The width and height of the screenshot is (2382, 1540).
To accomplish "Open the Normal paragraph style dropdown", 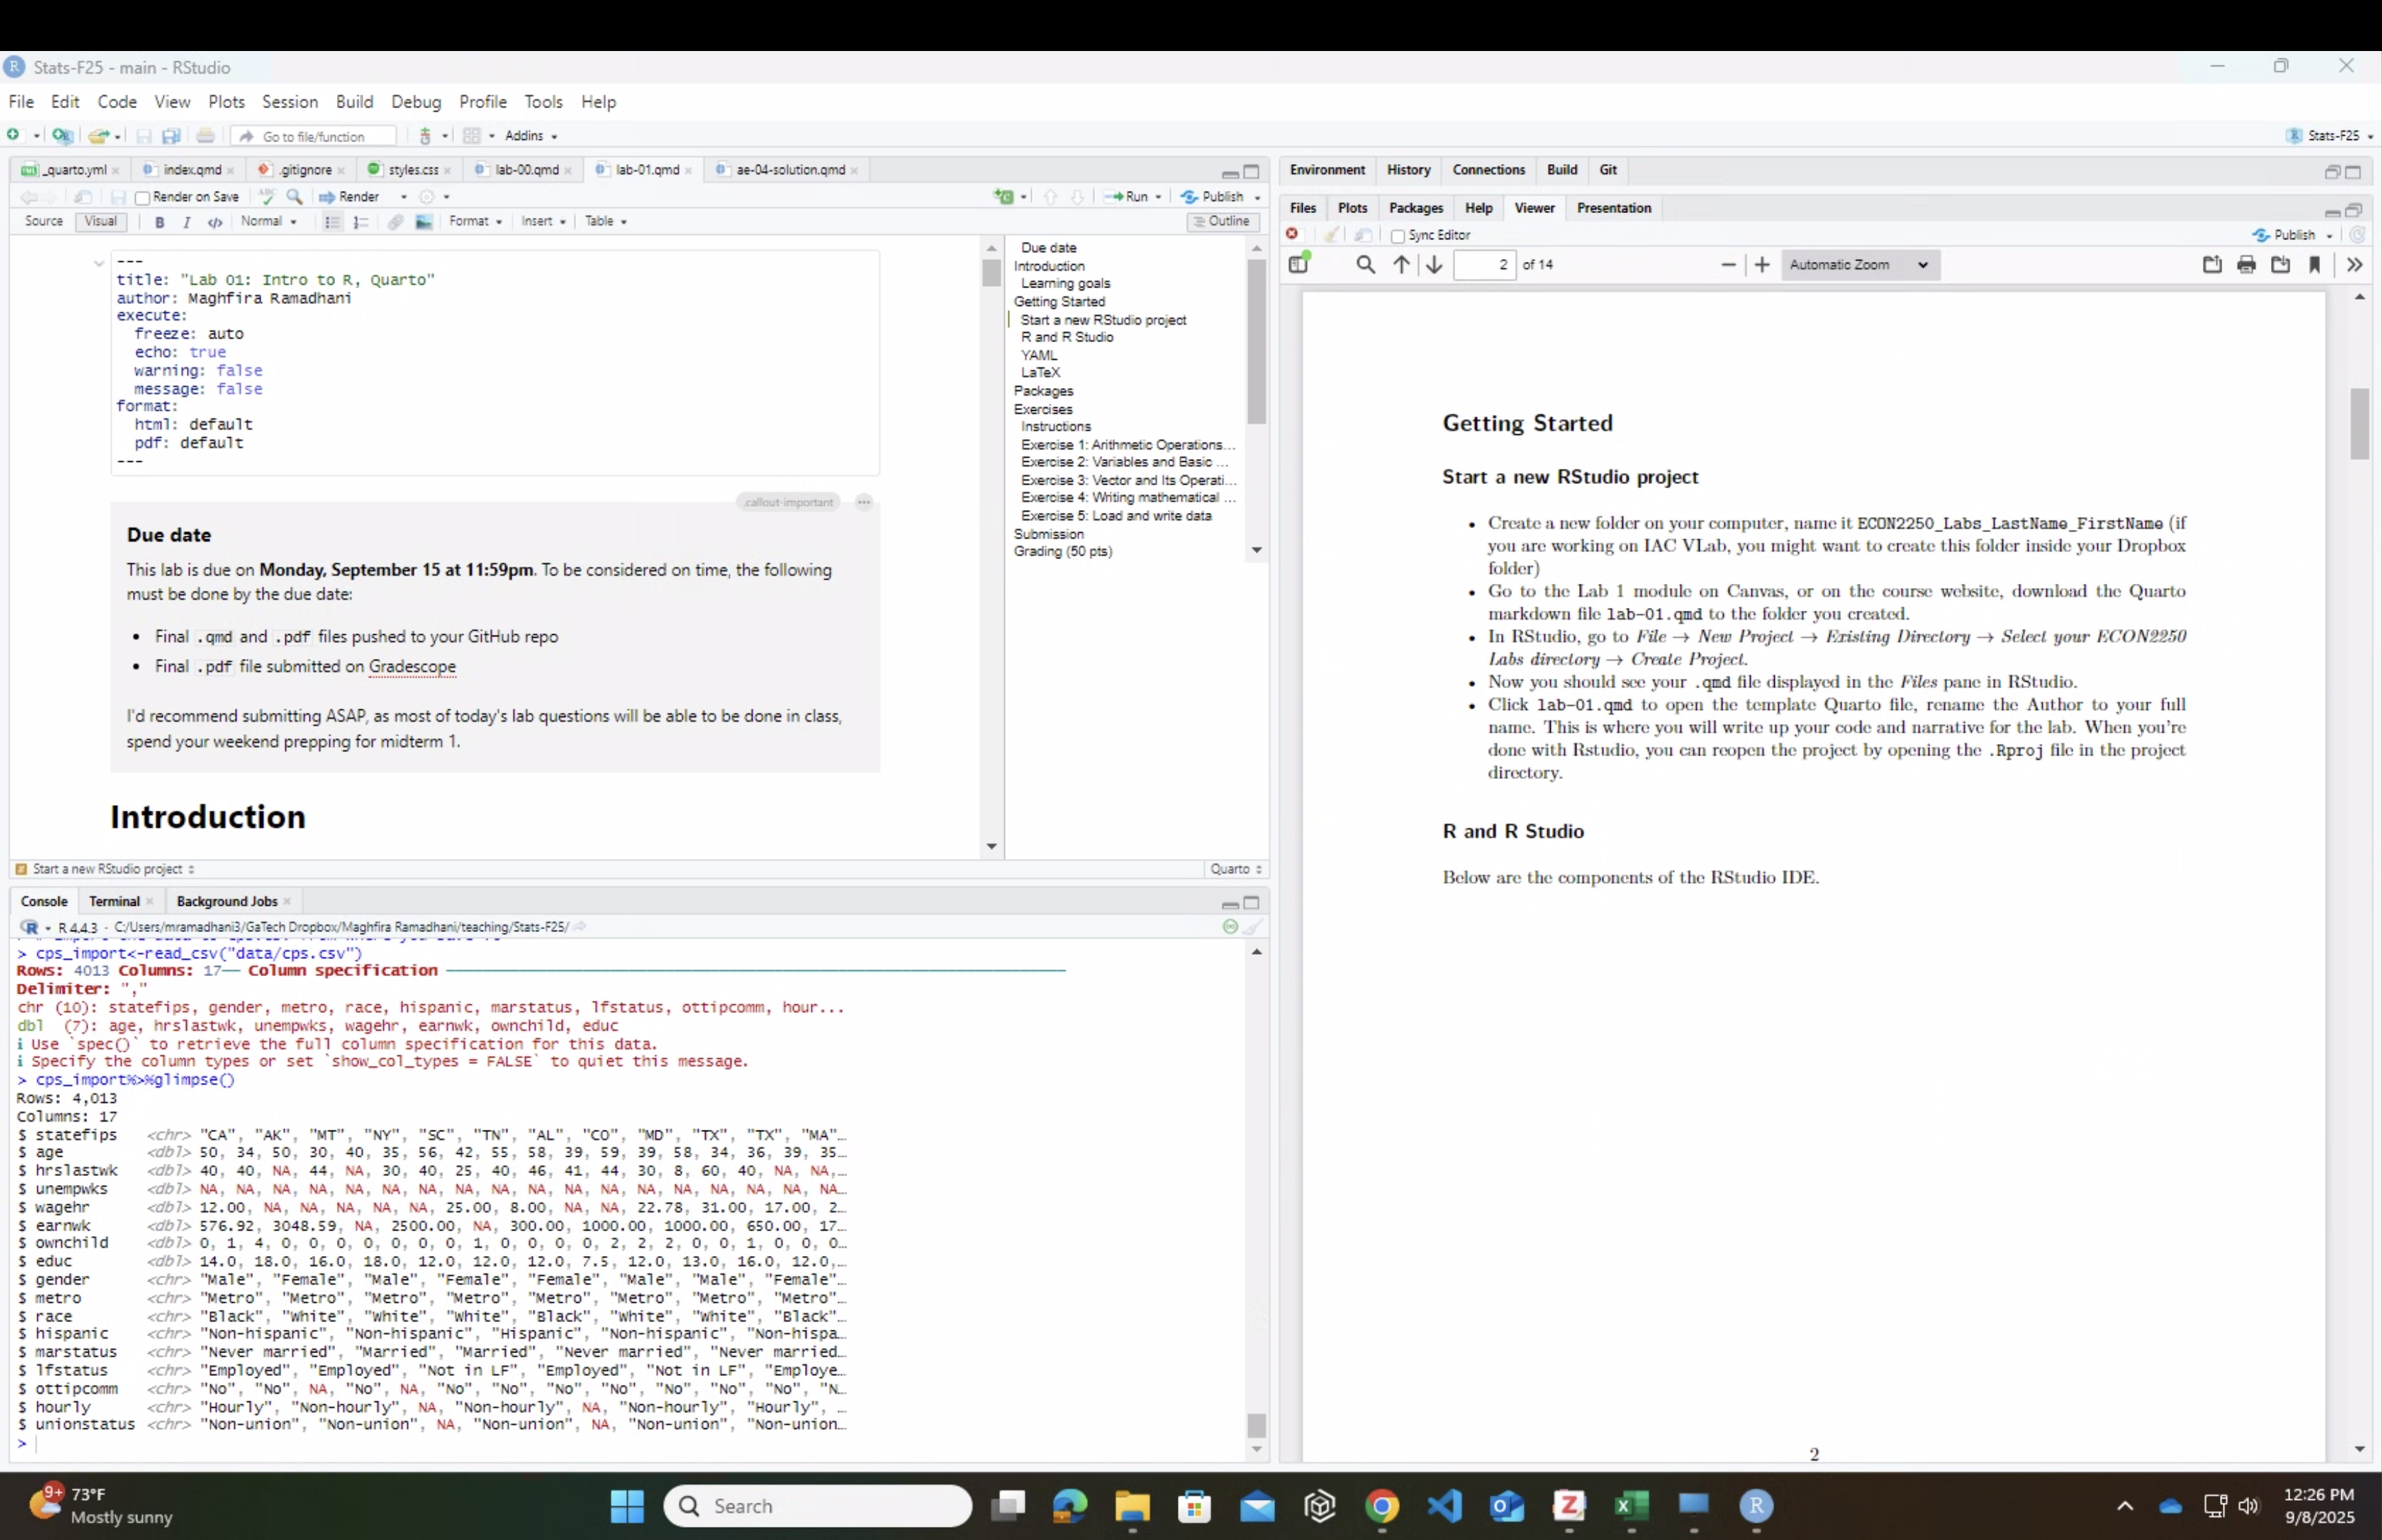I will (268, 221).
